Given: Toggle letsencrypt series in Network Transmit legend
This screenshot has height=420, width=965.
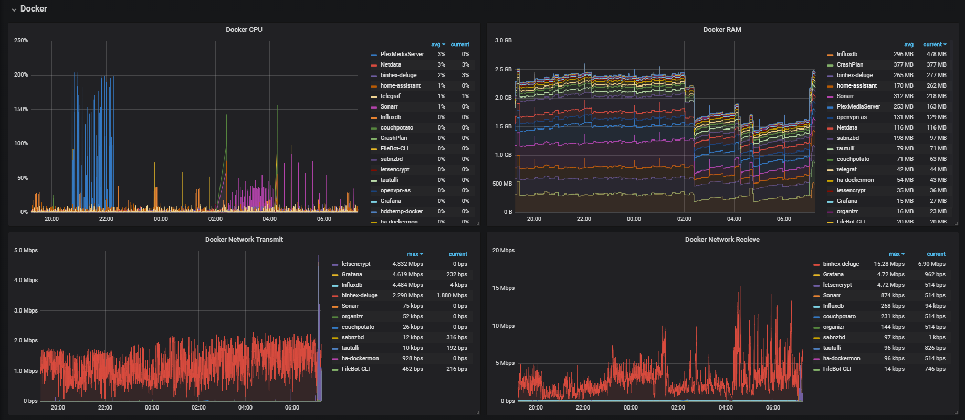Looking at the screenshot, I should (x=356, y=264).
